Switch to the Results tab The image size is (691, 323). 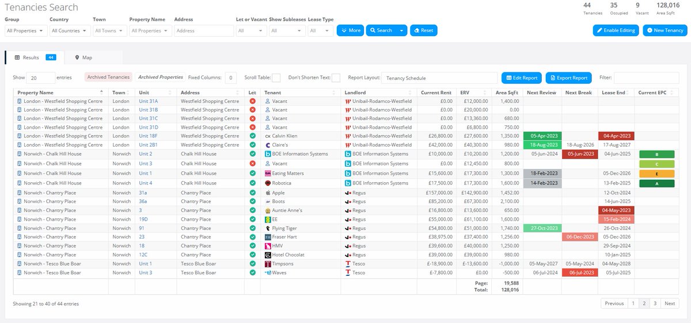coord(35,57)
